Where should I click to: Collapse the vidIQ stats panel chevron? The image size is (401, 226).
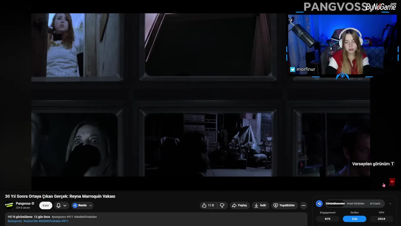tap(390, 203)
